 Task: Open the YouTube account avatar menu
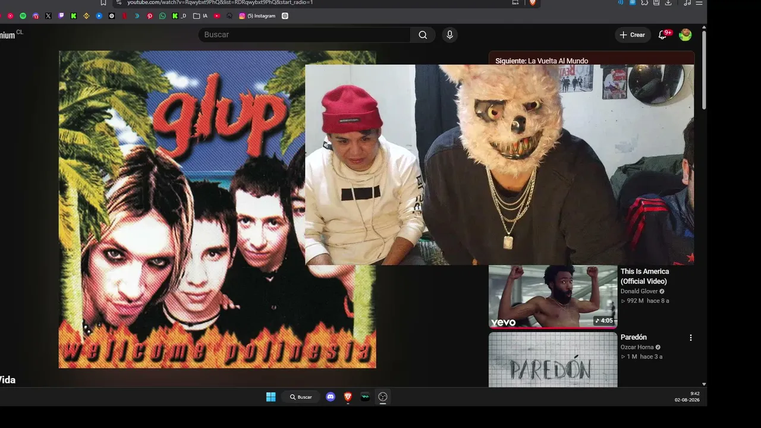click(685, 34)
